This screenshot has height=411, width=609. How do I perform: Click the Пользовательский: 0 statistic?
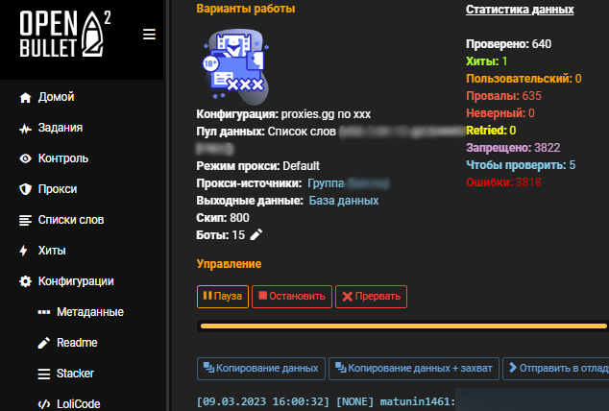click(524, 79)
